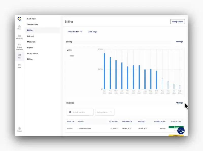This screenshot has width=203, height=151.
Task: Open the Project filter control
Action: point(75,32)
